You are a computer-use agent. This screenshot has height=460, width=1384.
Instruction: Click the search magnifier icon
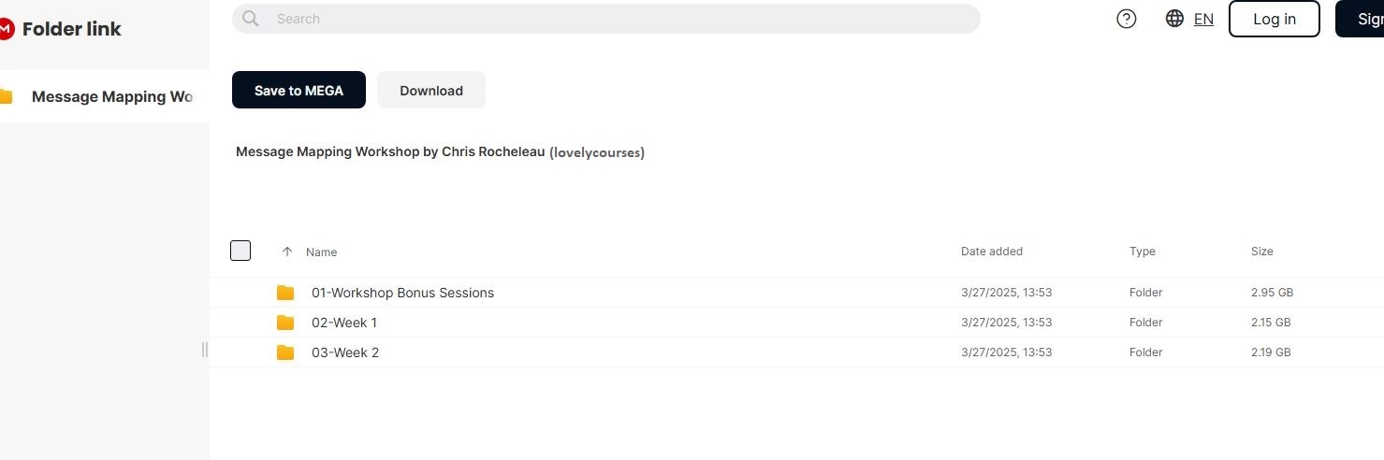click(250, 19)
